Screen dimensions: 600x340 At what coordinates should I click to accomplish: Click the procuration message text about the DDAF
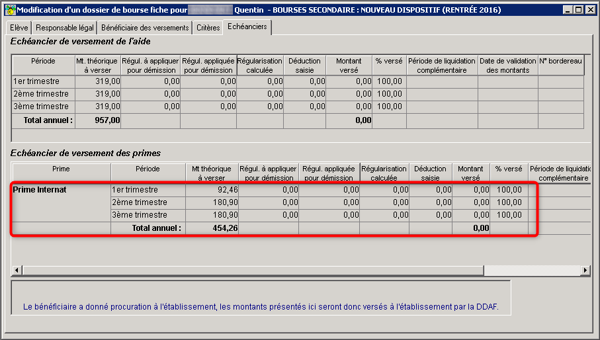coord(261,307)
